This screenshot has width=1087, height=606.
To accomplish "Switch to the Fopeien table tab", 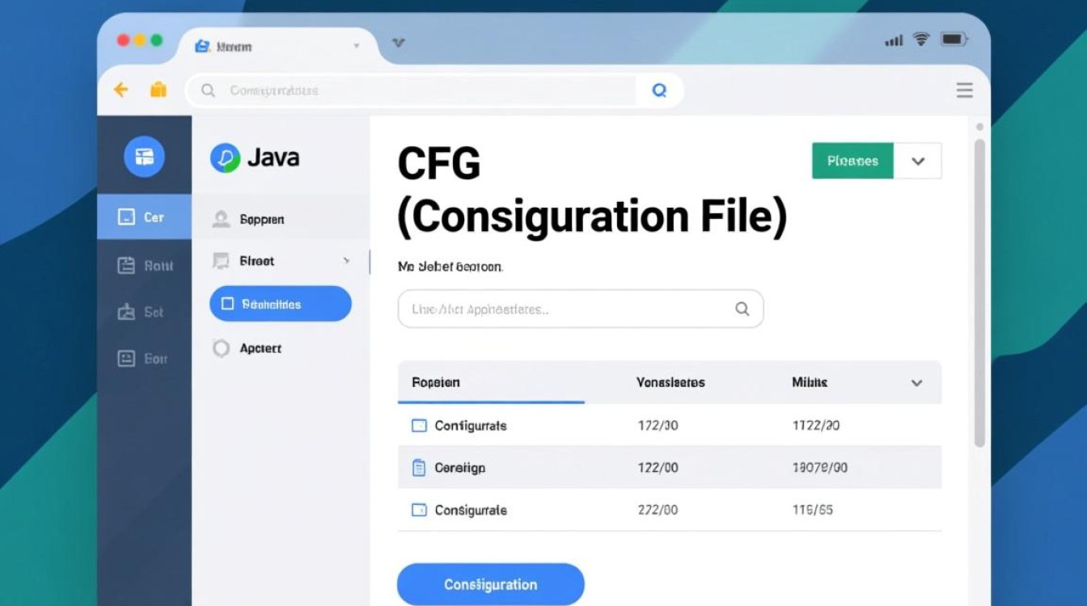I will click(x=434, y=382).
